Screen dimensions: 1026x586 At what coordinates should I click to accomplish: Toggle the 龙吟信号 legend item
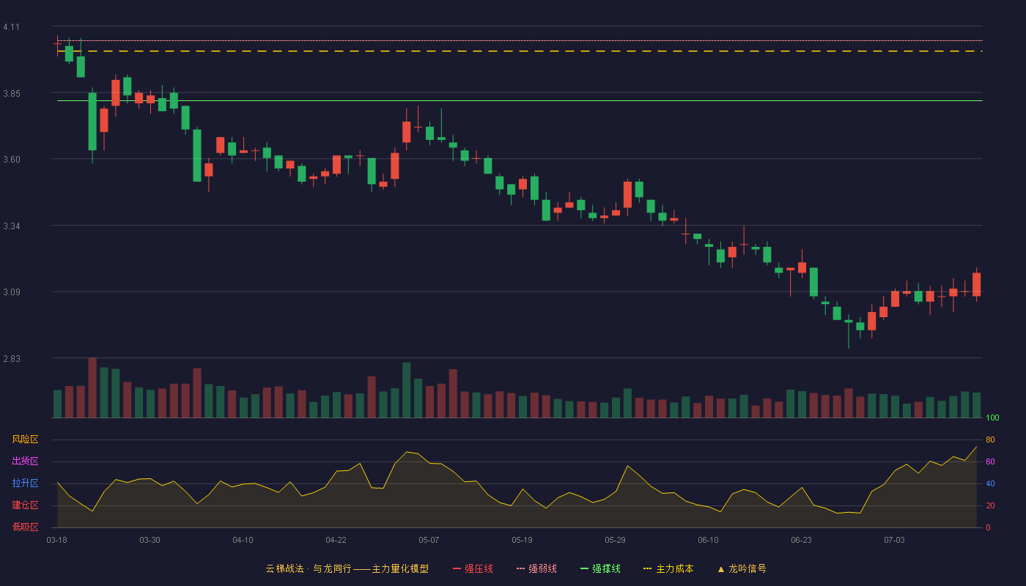point(742,568)
